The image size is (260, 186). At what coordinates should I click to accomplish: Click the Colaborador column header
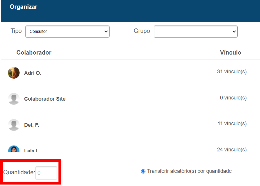tap(34, 53)
